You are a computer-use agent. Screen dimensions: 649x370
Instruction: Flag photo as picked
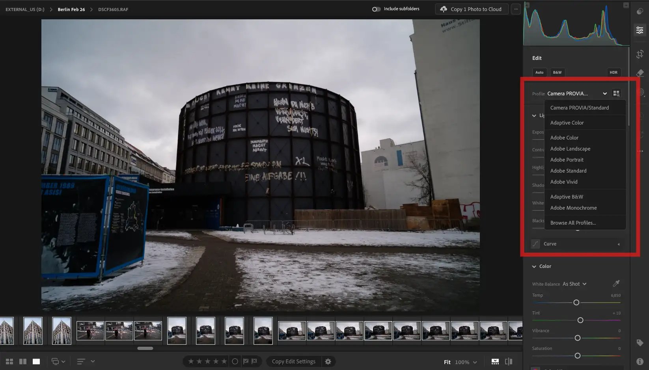point(246,361)
